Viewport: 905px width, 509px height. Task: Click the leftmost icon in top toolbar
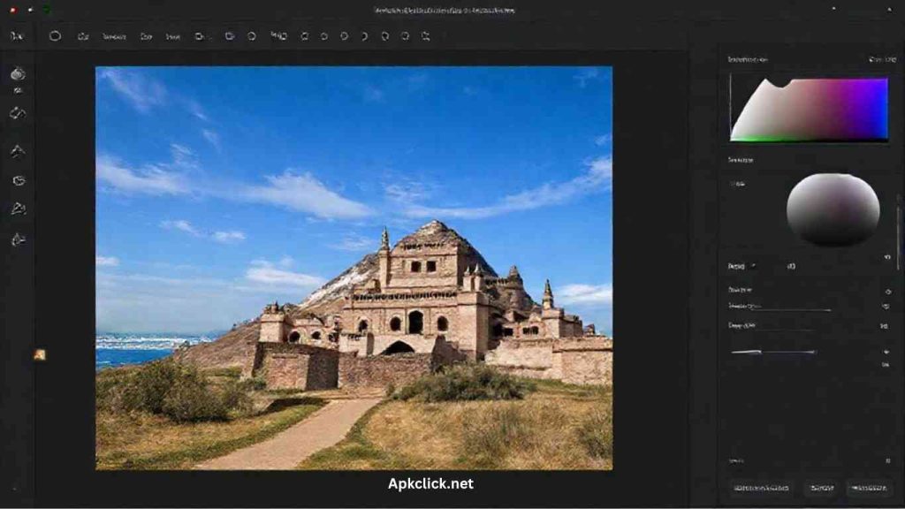pos(16,36)
